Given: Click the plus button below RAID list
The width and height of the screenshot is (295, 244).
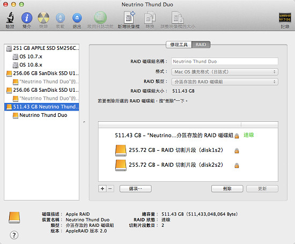Looking at the screenshot, I should 102,189.
